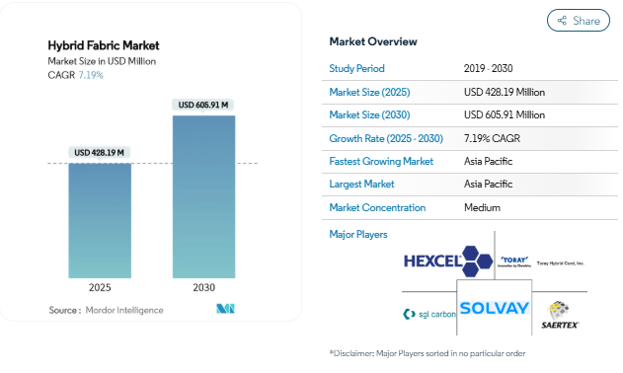
Task: Click the 2030 bar in chart
Action: 203,196
